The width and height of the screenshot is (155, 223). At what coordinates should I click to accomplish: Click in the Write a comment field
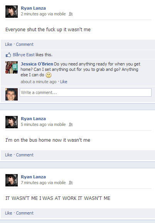(x=86, y=92)
